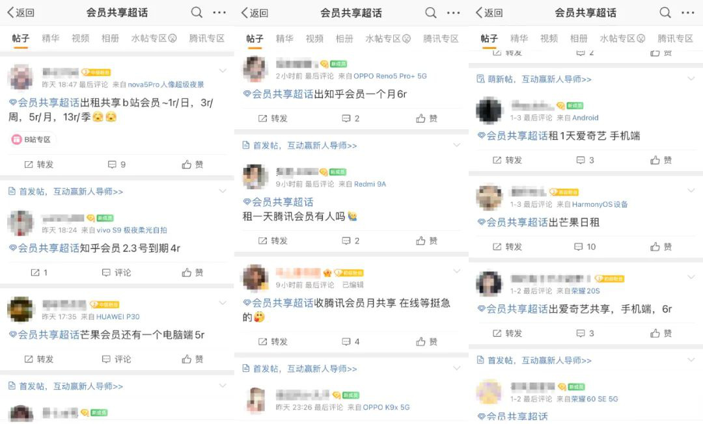Tap the back arrow in the right panel
Screen dimensions: 703x424
(489, 12)
